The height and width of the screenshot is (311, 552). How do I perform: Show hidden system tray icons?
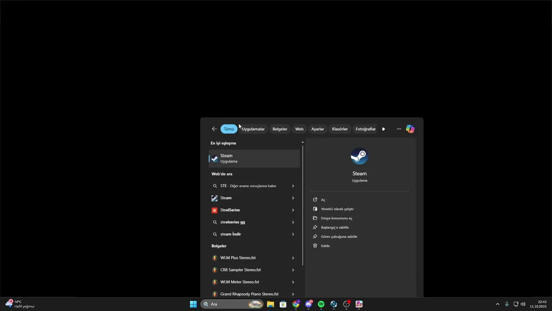(x=497, y=304)
